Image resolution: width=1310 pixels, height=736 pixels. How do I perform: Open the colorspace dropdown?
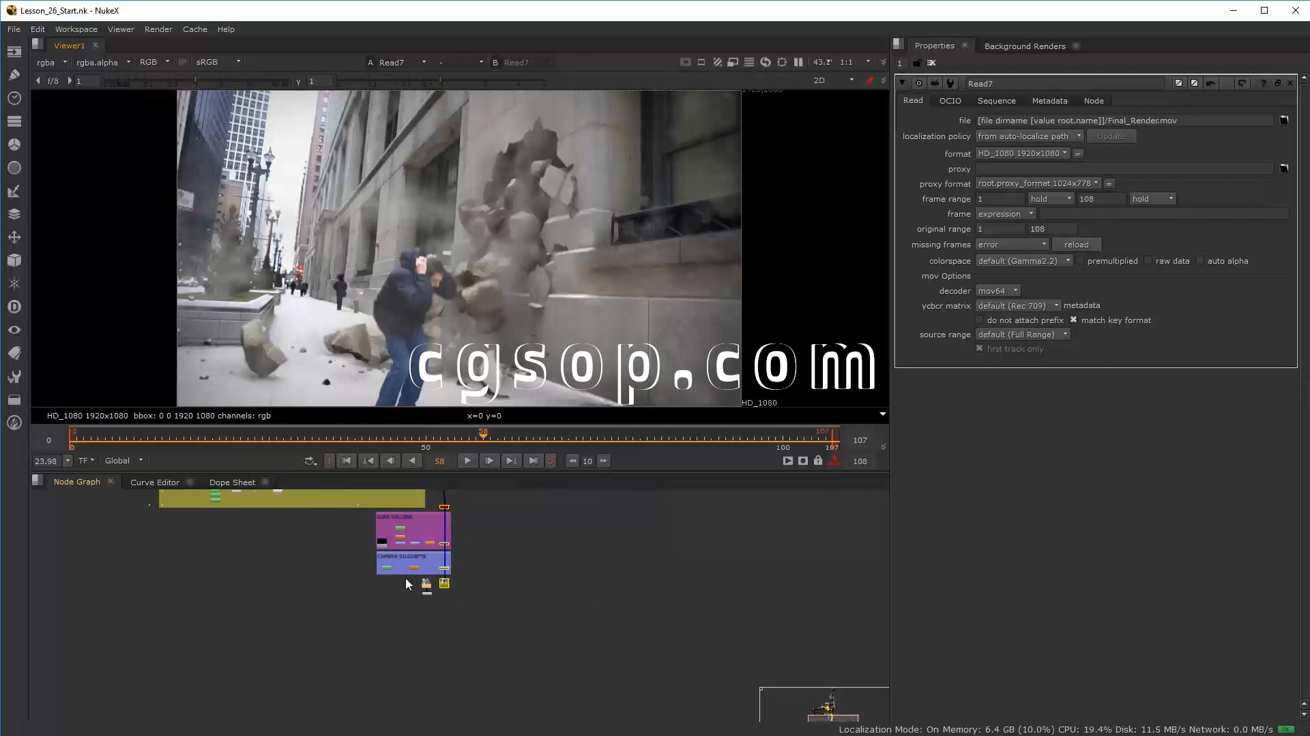(1023, 261)
